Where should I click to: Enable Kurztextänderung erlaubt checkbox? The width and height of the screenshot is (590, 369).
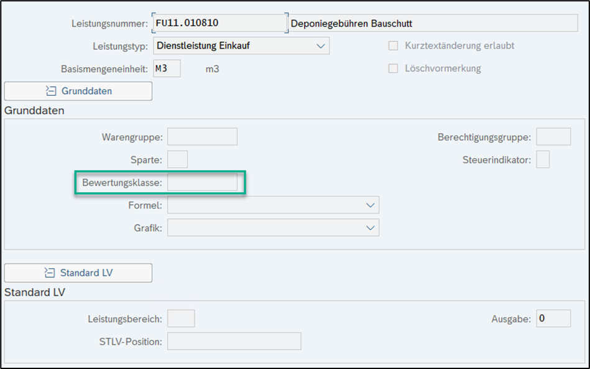pos(393,46)
